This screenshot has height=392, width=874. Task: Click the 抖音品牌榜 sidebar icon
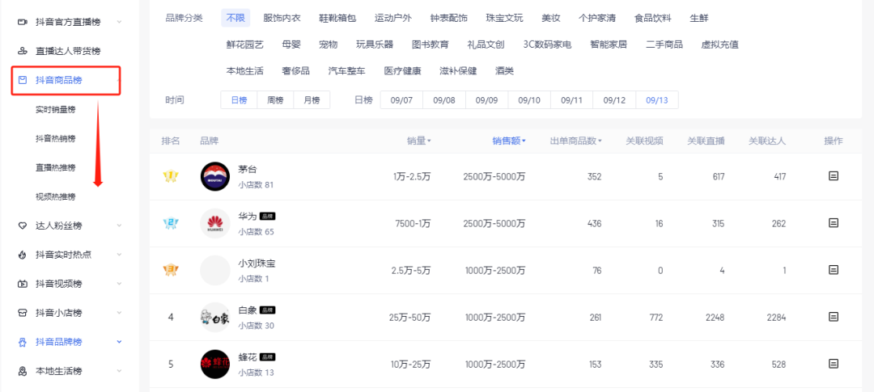23,341
